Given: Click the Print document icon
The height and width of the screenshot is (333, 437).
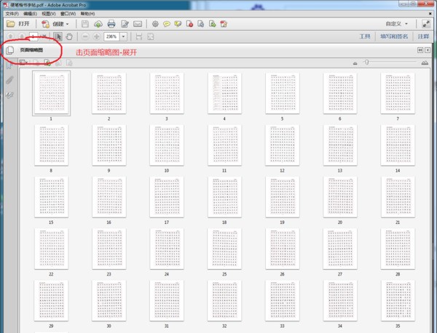Looking at the screenshot, I should 111,23.
